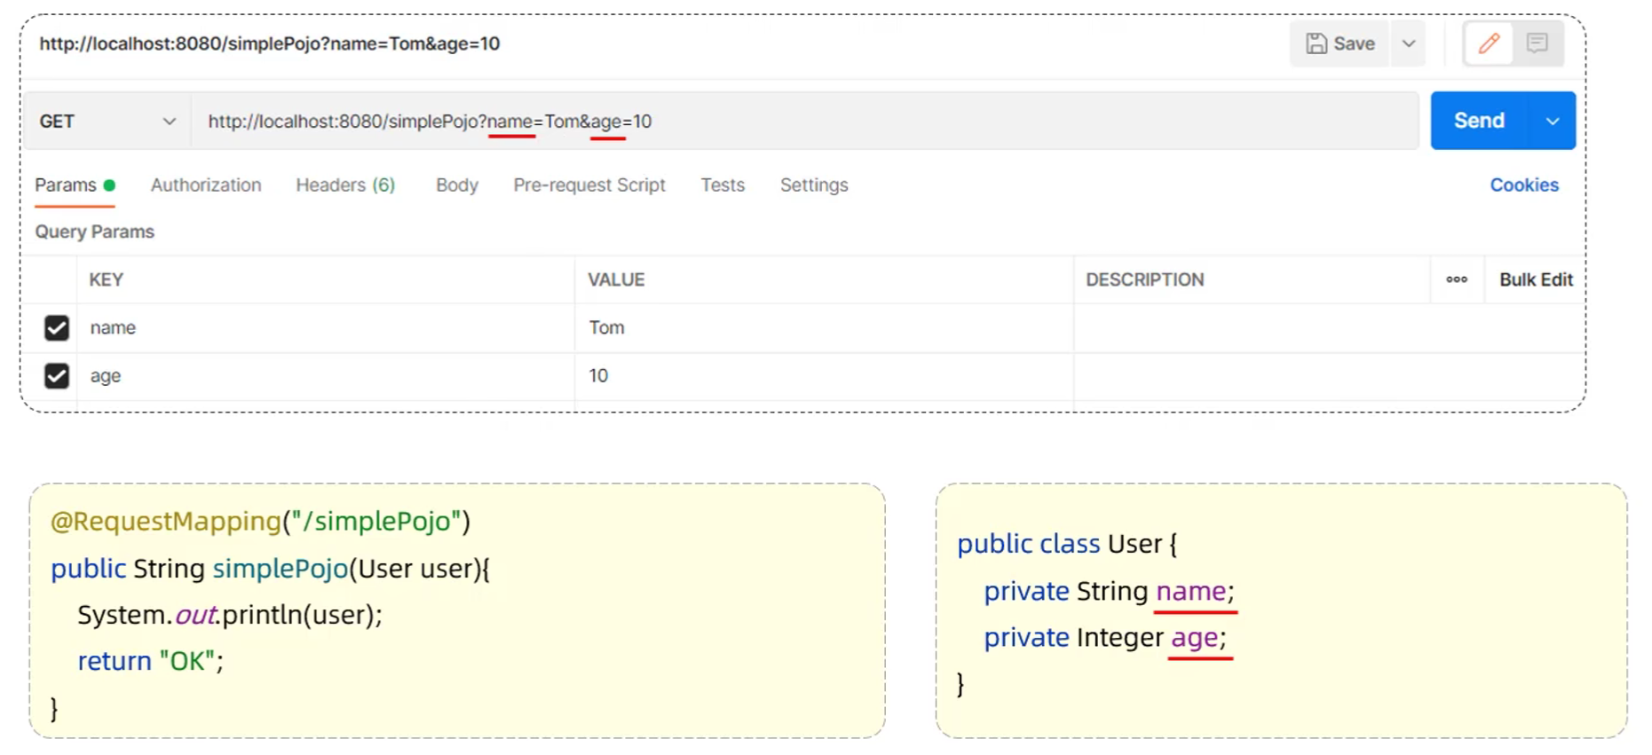Open the comments icon

coord(1537,43)
